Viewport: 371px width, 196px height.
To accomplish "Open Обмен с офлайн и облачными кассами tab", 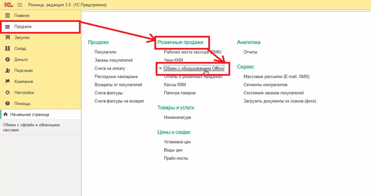I will [32, 127].
